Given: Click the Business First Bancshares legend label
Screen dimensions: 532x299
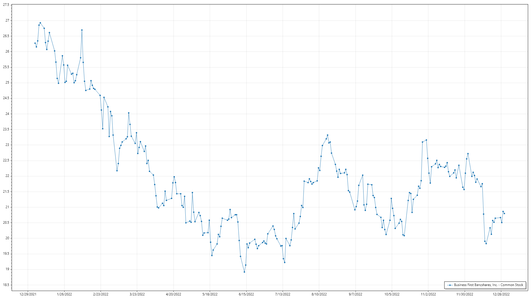Looking at the screenshot, I should pyautogui.click(x=488, y=285).
